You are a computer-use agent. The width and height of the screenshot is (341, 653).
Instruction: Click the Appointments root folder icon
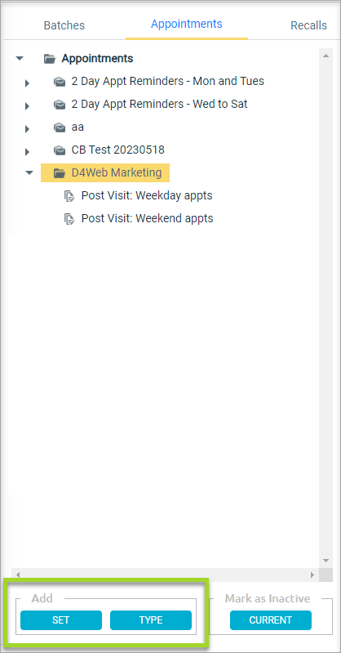(50, 59)
